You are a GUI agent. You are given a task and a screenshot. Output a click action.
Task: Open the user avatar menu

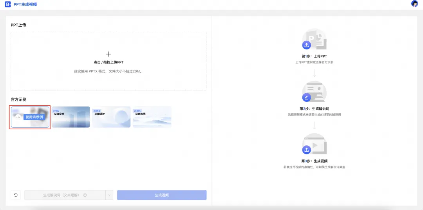[414, 4]
